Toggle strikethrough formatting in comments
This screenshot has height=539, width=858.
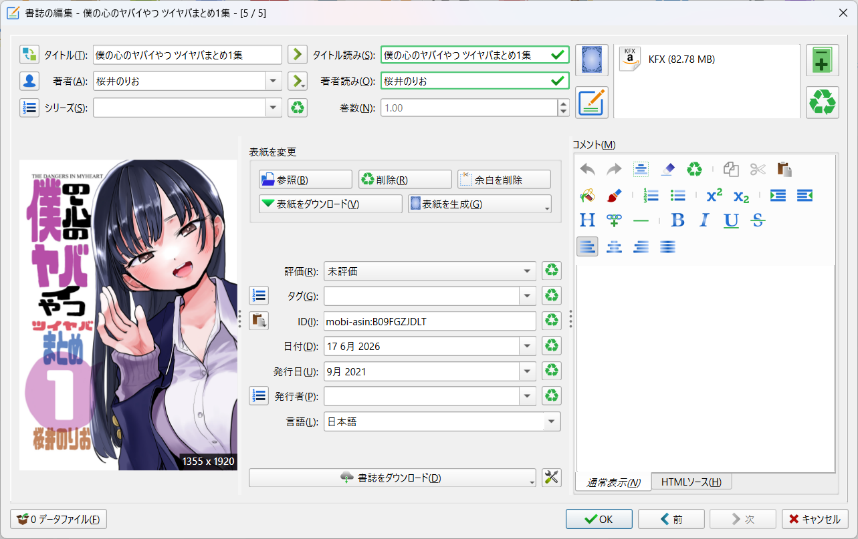click(758, 220)
